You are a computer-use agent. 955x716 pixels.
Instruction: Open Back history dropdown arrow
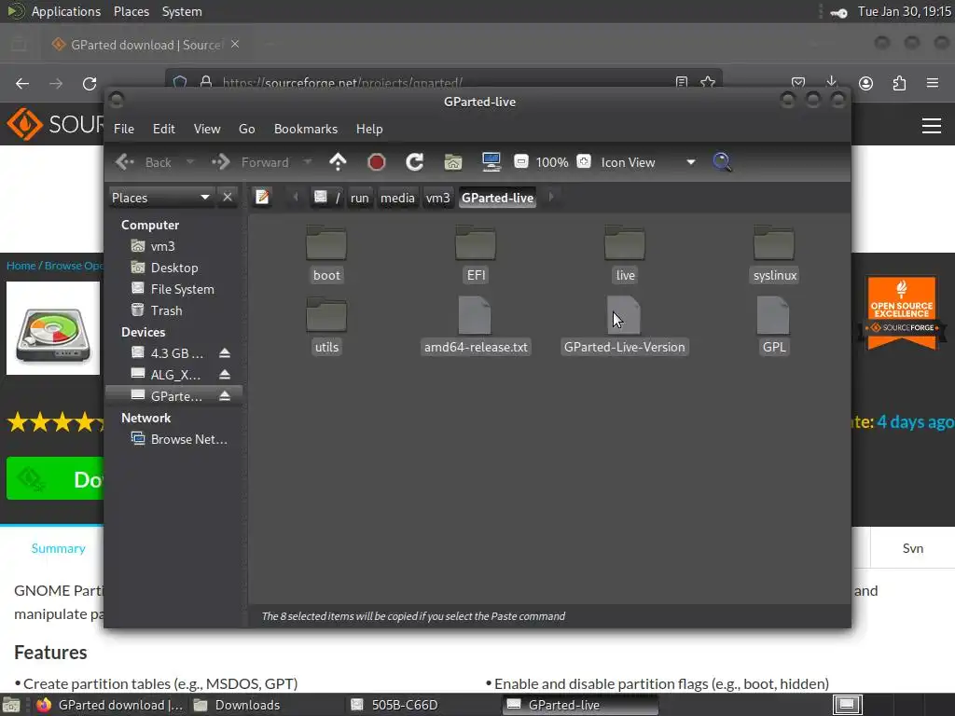click(x=190, y=162)
